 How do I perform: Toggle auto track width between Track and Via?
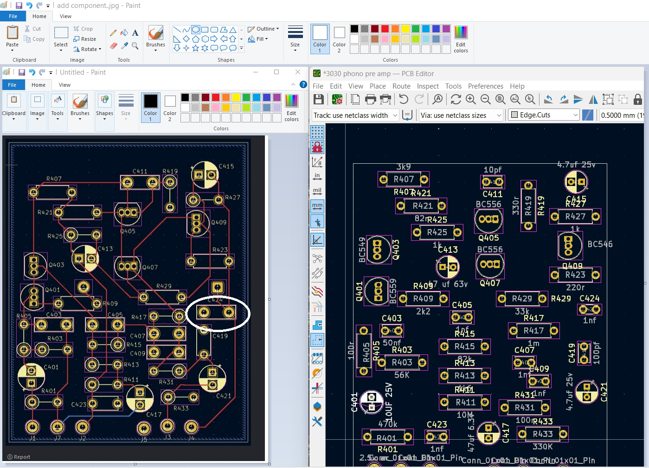[x=407, y=115]
